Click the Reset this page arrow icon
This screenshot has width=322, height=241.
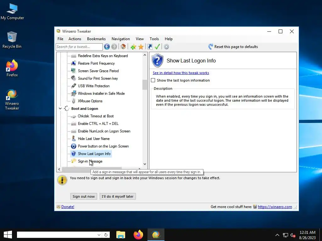click(x=210, y=47)
